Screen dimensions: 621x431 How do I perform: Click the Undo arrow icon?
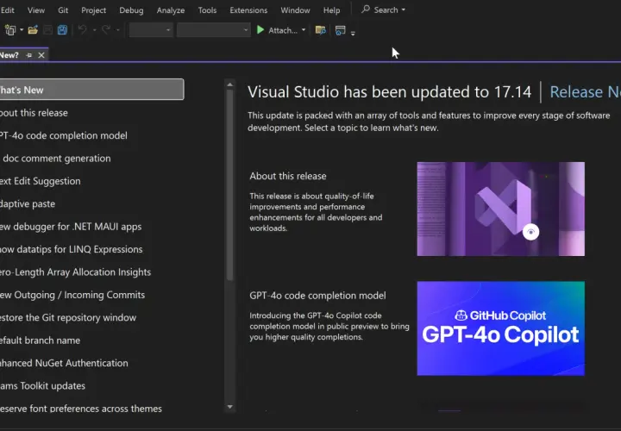coord(83,29)
